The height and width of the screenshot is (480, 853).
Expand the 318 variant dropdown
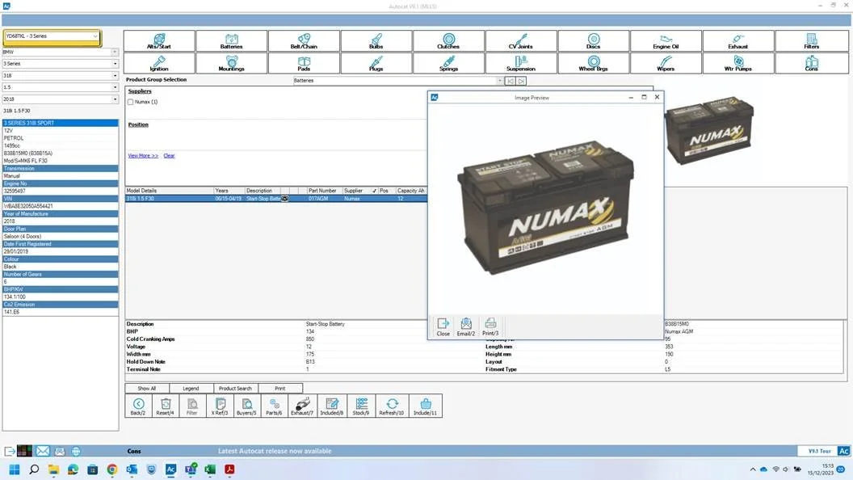(x=115, y=76)
